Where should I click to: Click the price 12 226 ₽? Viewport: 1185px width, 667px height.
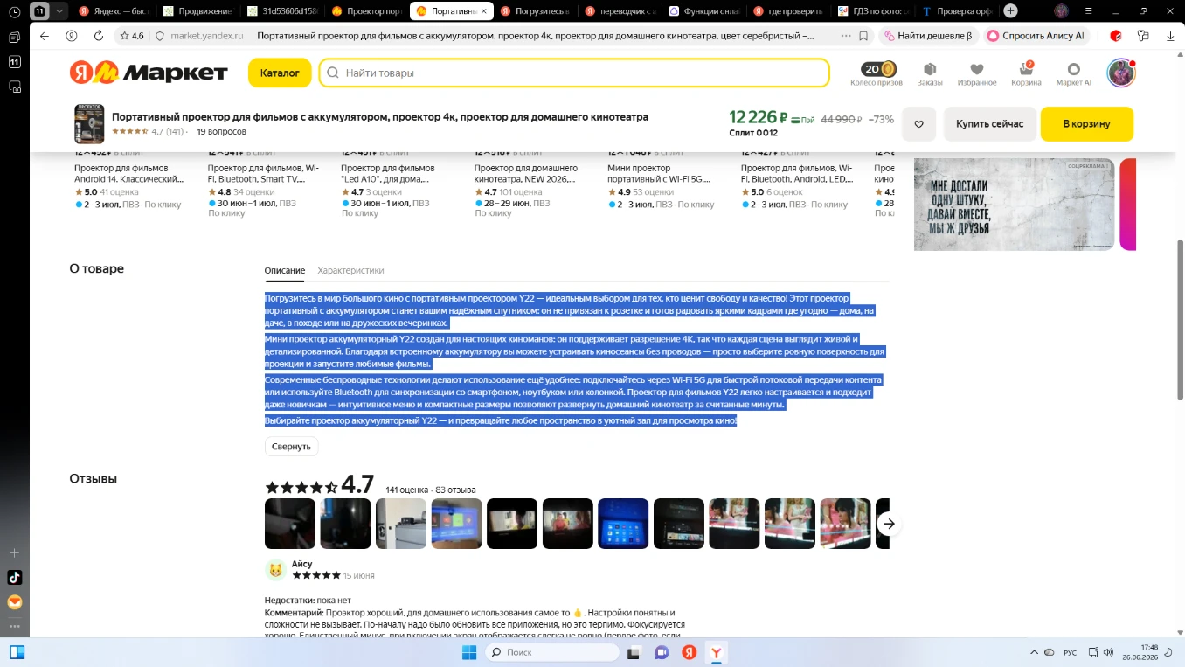(x=759, y=118)
